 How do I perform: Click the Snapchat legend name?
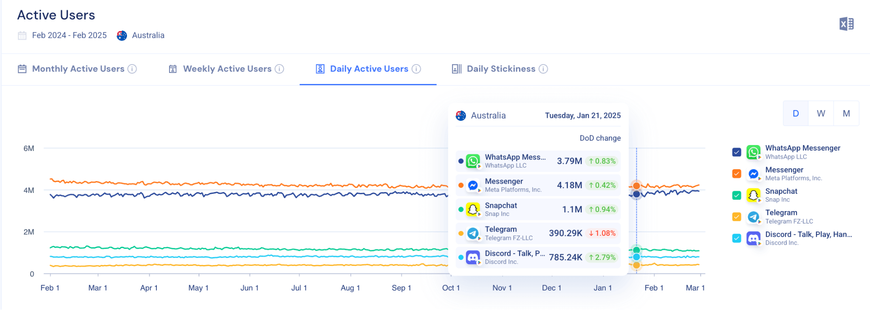coord(781,191)
